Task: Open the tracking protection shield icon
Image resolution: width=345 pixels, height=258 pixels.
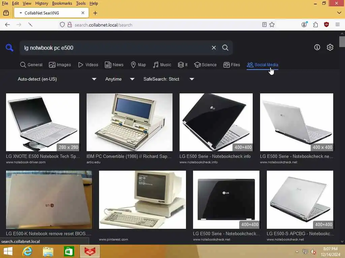Action: (x=62, y=25)
